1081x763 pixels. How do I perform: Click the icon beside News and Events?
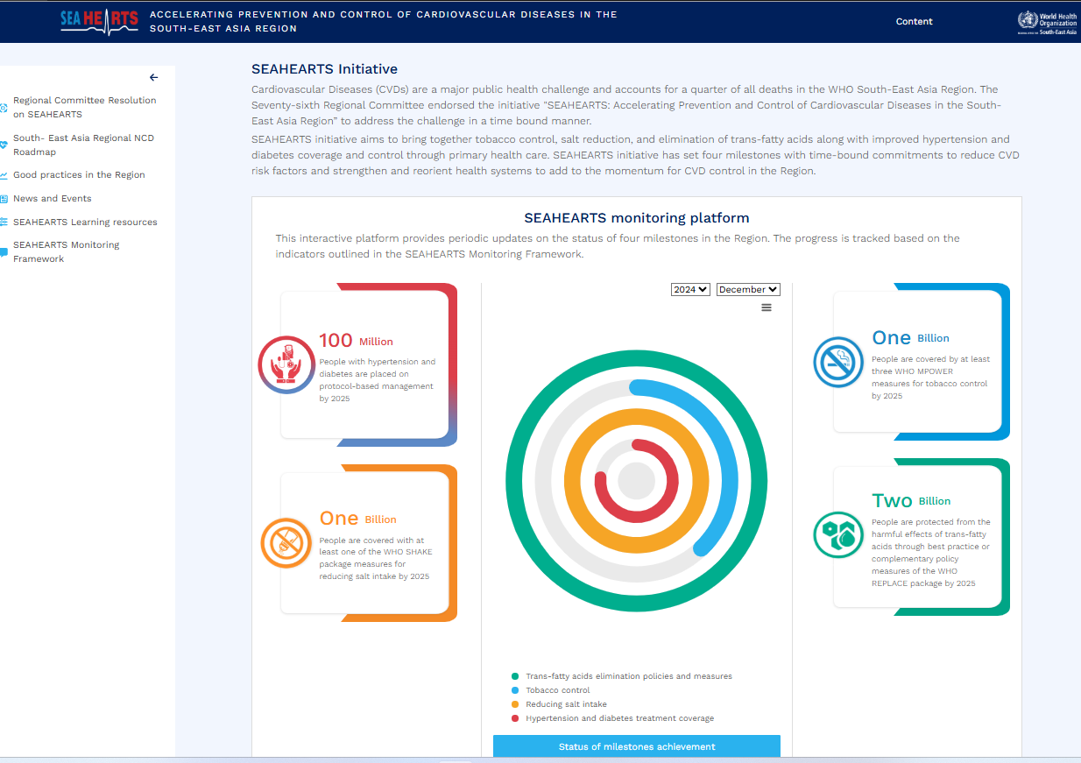(x=4, y=199)
